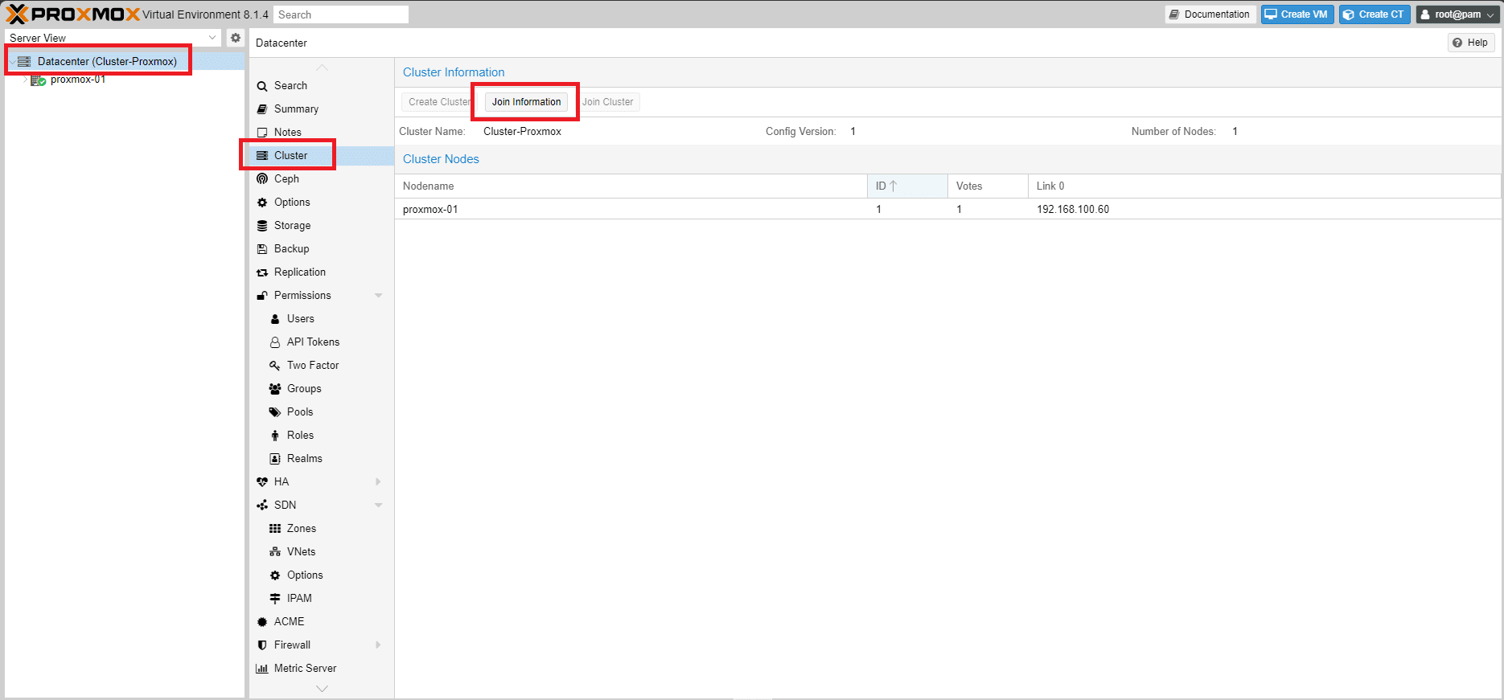The height and width of the screenshot is (700, 1504).
Task: Sort by the Nodename column header
Action: tap(631, 186)
